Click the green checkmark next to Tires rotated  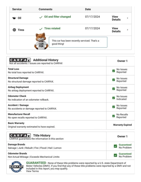tap(41, 29)
